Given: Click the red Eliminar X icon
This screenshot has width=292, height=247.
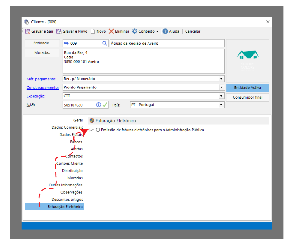Looking at the screenshot, I should (x=111, y=32).
